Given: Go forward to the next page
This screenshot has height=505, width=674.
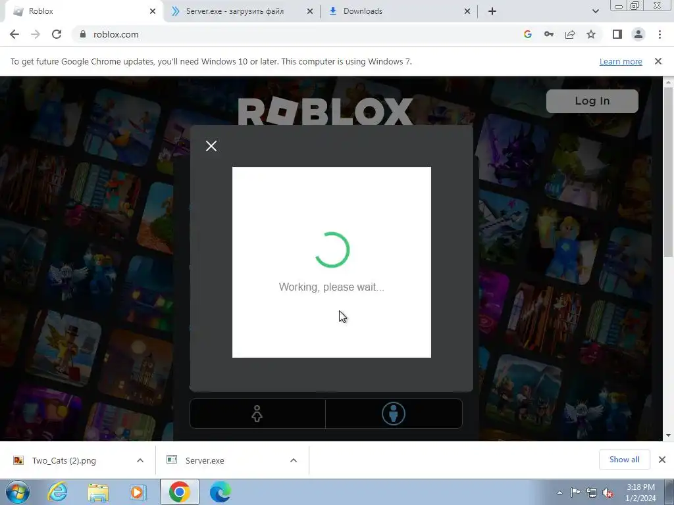Looking at the screenshot, I should [36, 34].
